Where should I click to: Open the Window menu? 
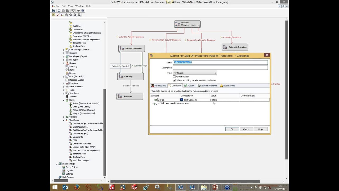79,6
